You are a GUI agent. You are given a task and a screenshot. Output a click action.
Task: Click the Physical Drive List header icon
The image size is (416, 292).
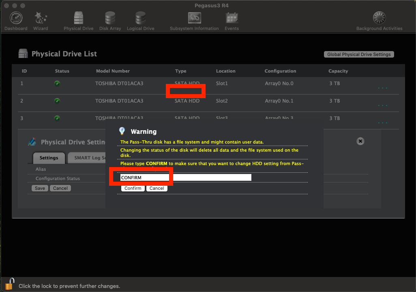(x=23, y=54)
